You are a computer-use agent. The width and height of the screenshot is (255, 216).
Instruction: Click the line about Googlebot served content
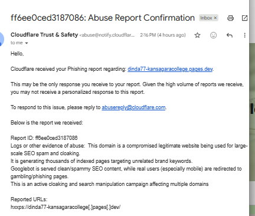click(126, 172)
